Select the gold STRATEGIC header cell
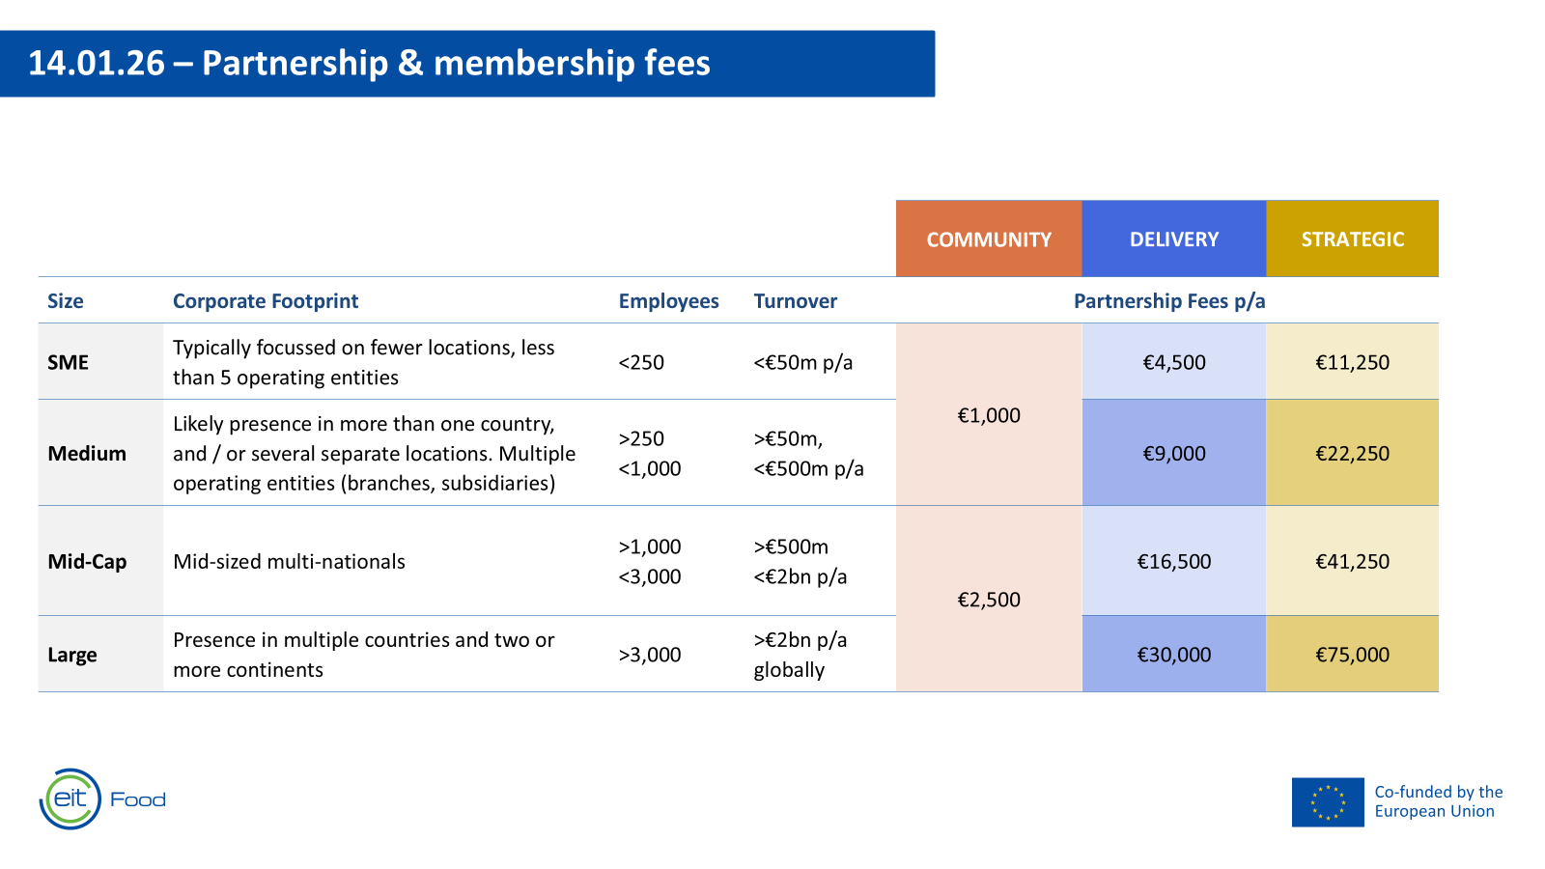This screenshot has height=869, width=1545. click(1352, 238)
